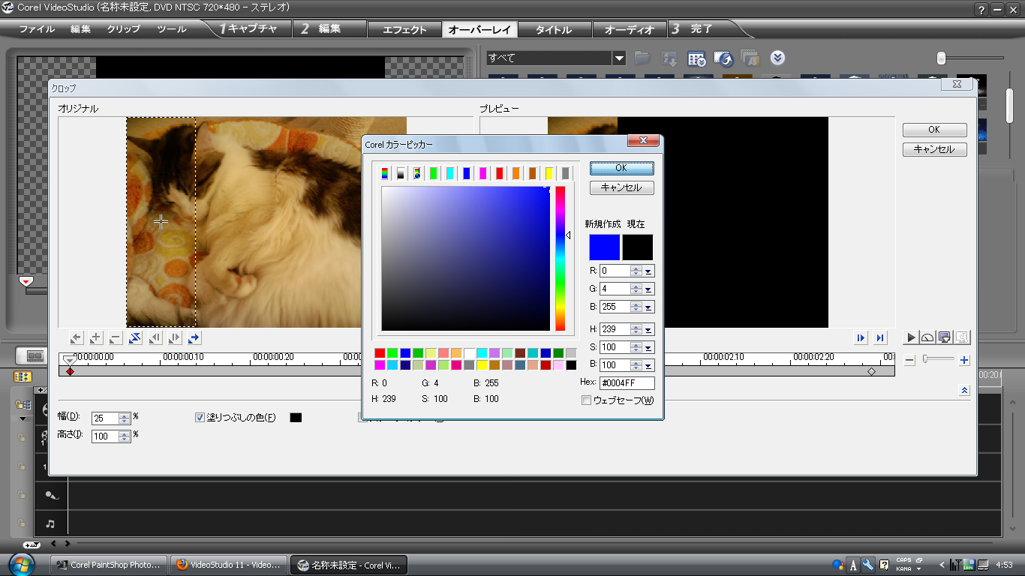Click the blue reverse keyframes icon

135,338
